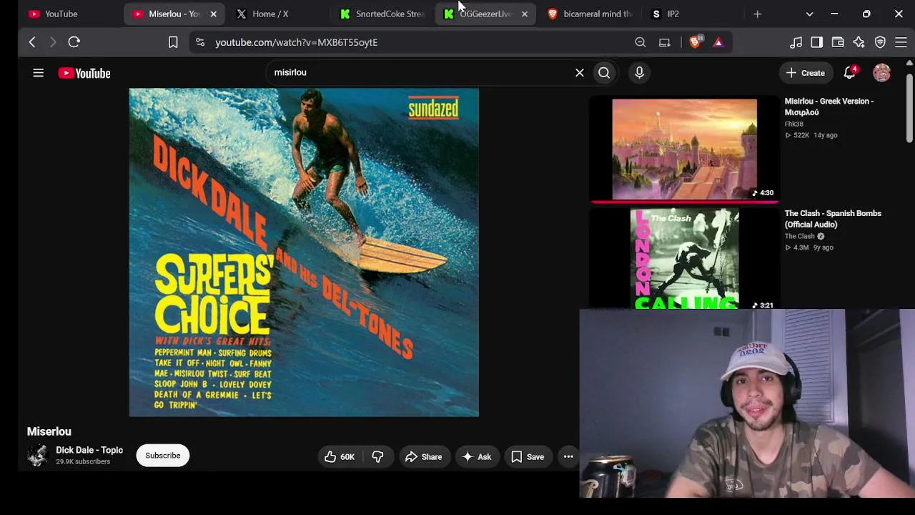Click the Miserlou video title text
The height and width of the screenshot is (515, 915).
(49, 431)
